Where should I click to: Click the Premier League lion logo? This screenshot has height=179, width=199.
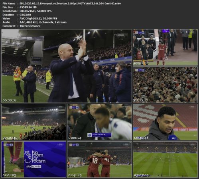coord(28,156)
